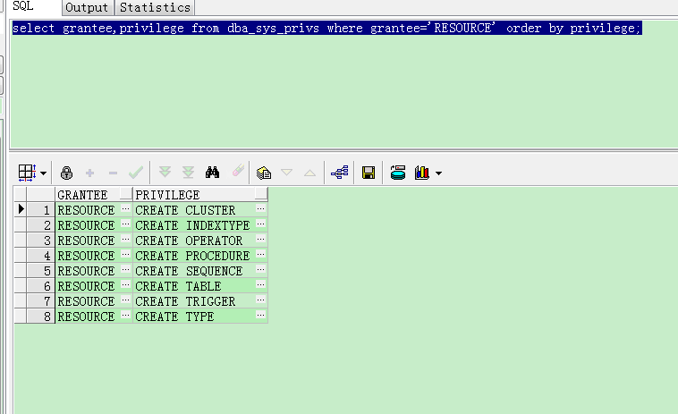Switch to the SQL tab

[23, 6]
